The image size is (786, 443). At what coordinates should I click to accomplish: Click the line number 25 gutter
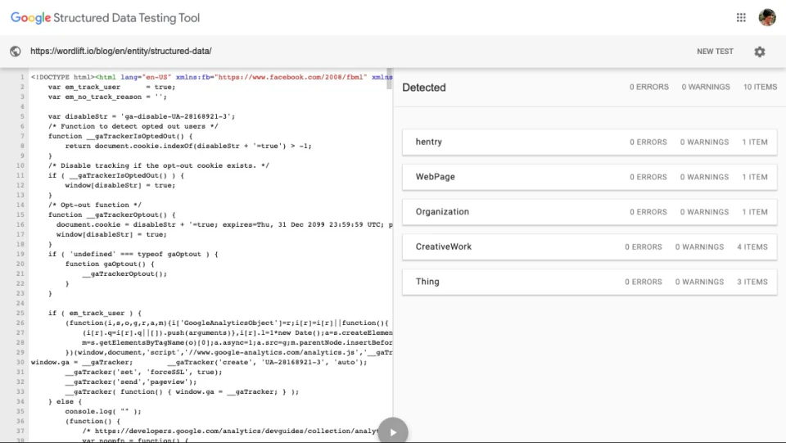point(19,313)
